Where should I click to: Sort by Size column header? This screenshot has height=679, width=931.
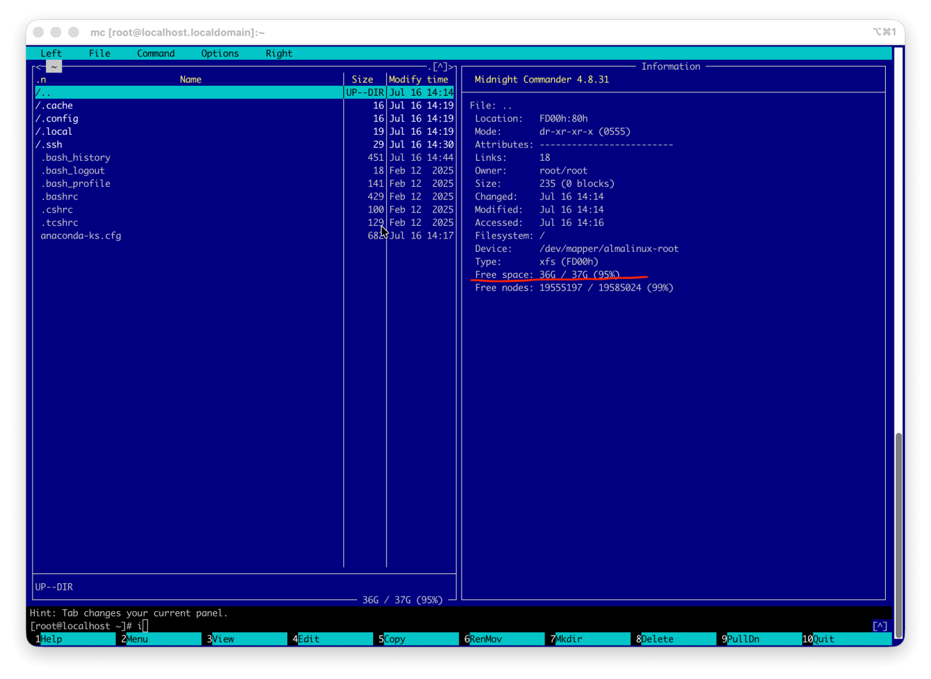point(362,79)
